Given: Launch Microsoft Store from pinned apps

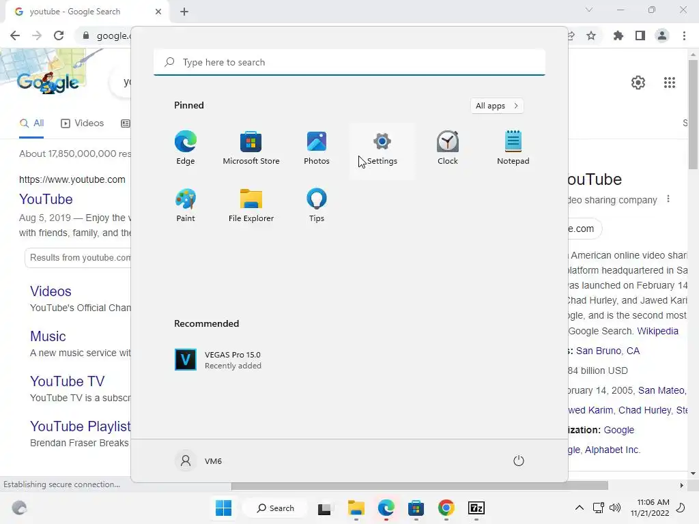Looking at the screenshot, I should tap(251, 148).
